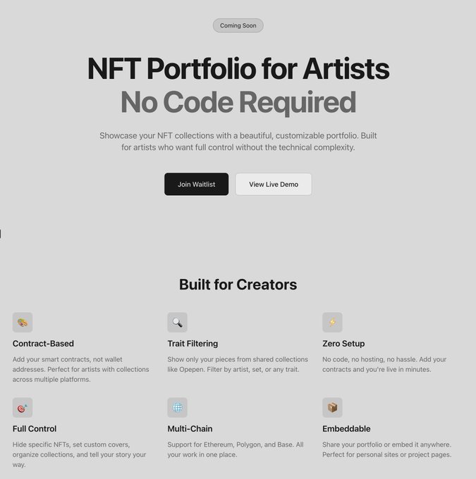Click the magnifying glass Trait Filtering icon
The image size is (476, 479).
click(x=177, y=323)
